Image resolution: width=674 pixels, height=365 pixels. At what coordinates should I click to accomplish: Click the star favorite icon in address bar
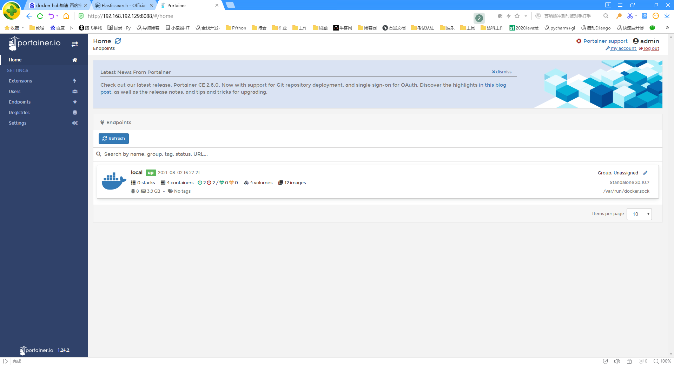pyautogui.click(x=517, y=16)
